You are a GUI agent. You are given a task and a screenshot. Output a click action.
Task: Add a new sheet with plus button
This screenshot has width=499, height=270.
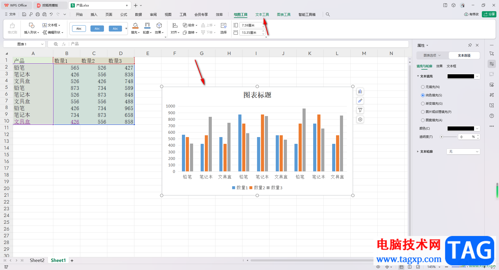tap(72, 261)
